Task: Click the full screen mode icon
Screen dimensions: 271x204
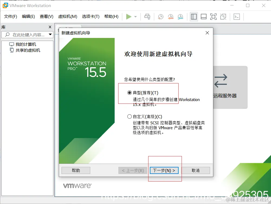Action: coord(213,17)
